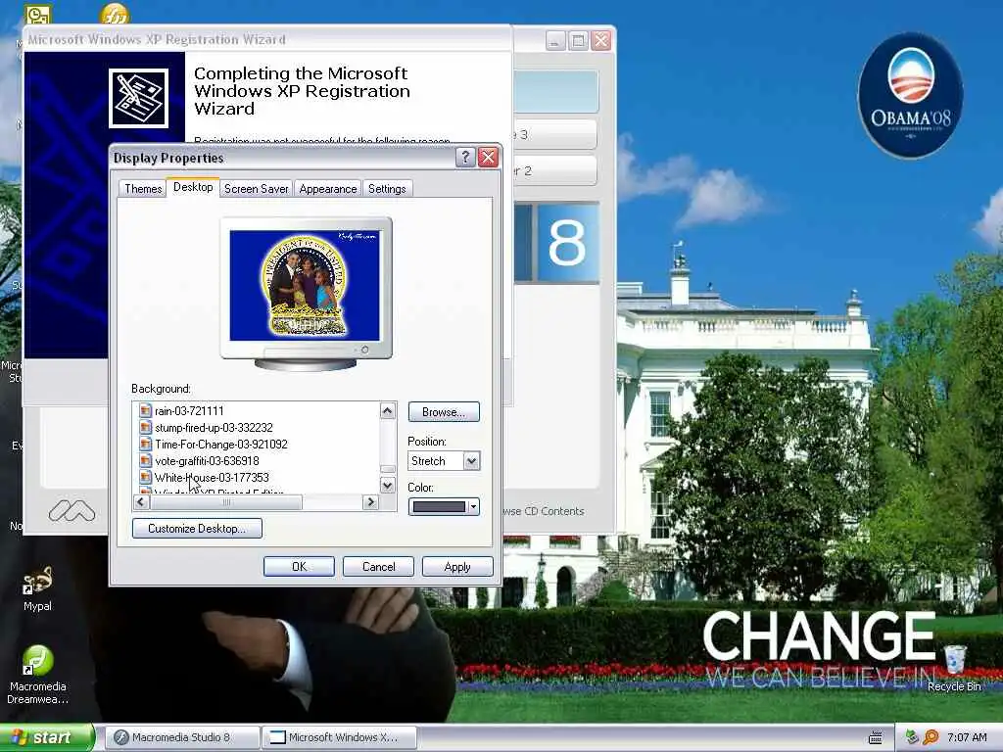Switch to the Appearance tab
1003x752 pixels.
point(327,189)
